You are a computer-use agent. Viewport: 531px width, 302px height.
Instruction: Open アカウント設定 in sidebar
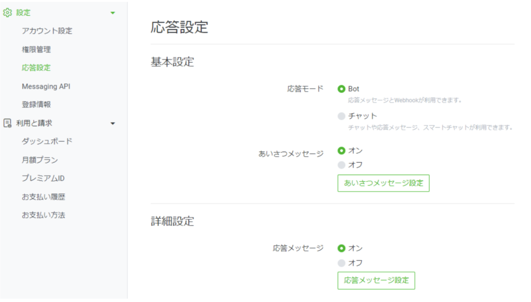click(x=47, y=31)
